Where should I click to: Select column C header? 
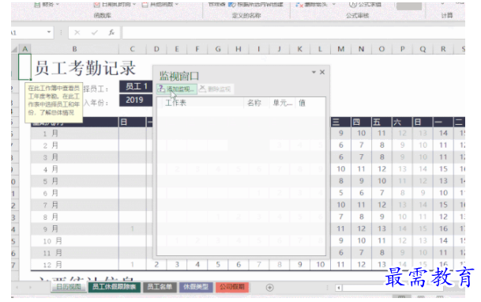pyautogui.click(x=132, y=49)
